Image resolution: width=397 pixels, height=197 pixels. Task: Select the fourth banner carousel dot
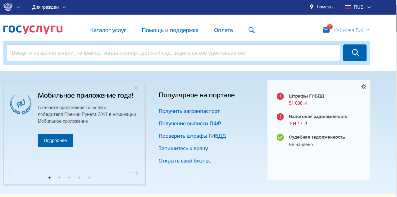tap(79, 178)
